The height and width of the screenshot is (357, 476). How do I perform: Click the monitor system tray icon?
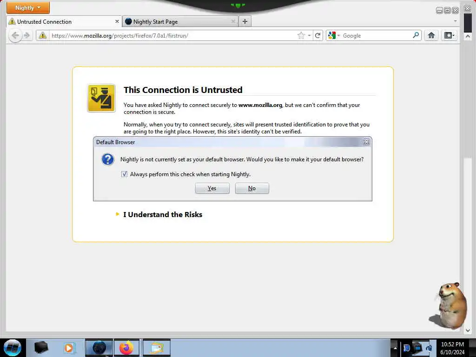418,347
